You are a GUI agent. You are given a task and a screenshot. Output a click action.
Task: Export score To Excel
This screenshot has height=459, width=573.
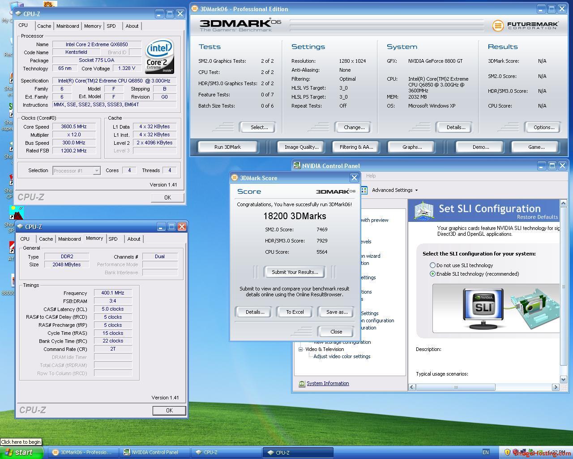(295, 312)
